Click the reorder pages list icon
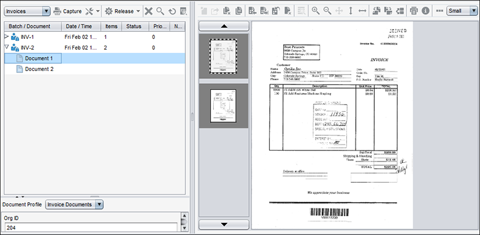Viewport: 480px width, 235px height. coord(400,11)
